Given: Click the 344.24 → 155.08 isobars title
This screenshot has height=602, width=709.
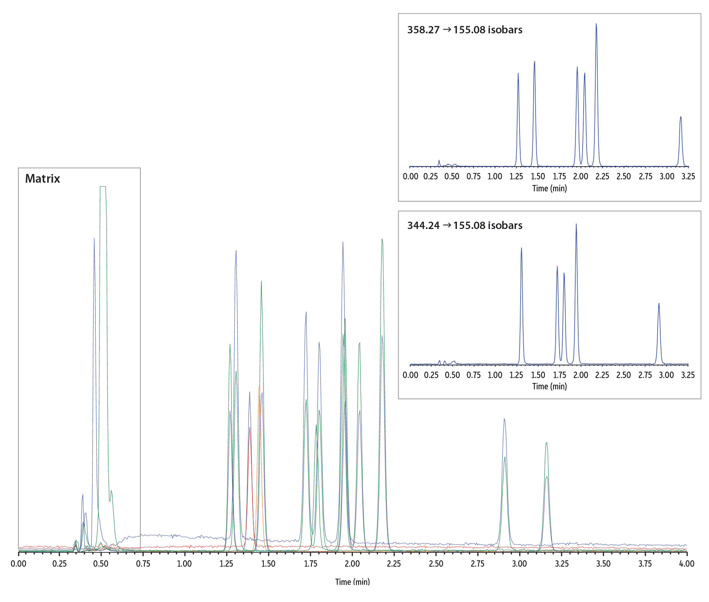Looking at the screenshot, I should [x=464, y=225].
